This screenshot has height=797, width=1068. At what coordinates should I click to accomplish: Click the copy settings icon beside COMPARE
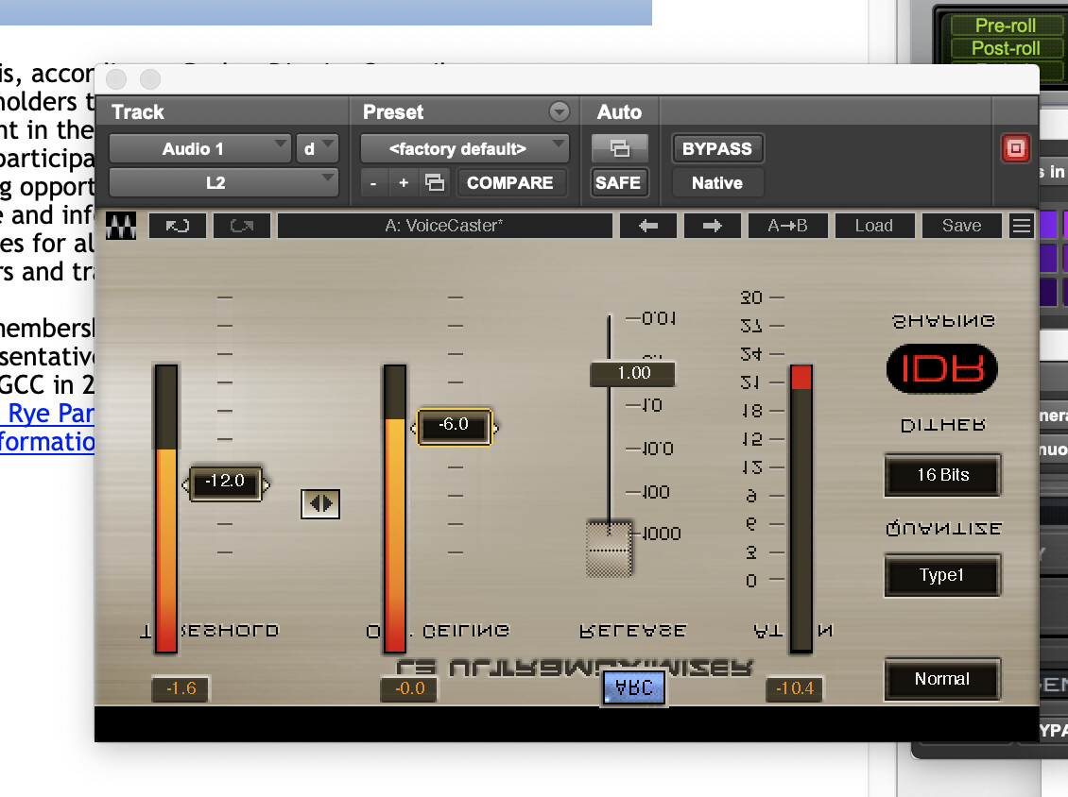(x=435, y=182)
